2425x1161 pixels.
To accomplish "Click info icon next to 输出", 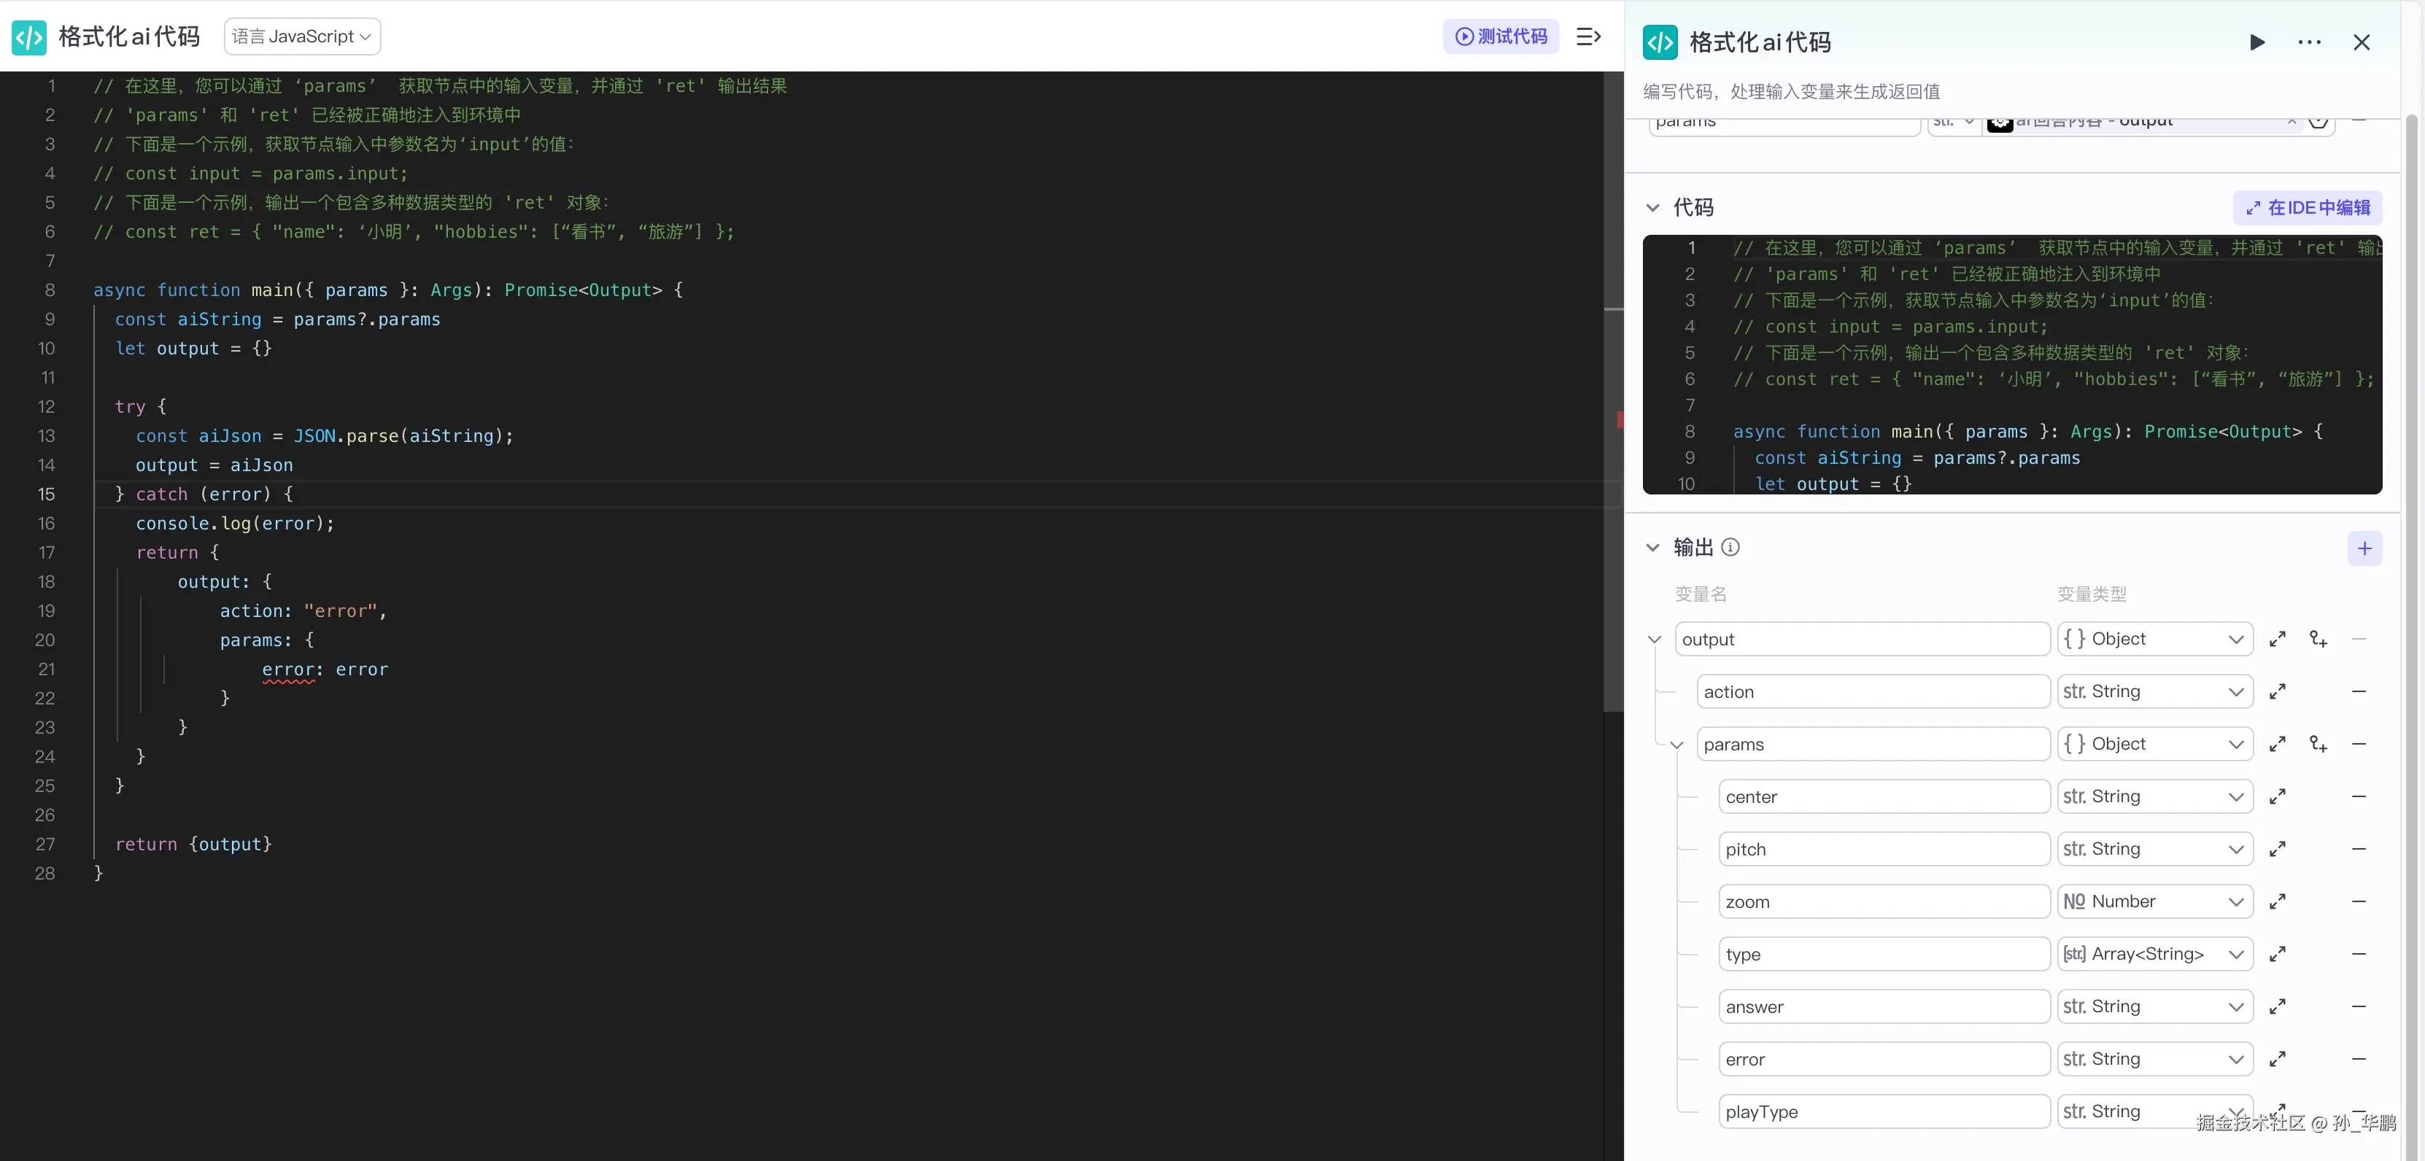I will point(1730,548).
